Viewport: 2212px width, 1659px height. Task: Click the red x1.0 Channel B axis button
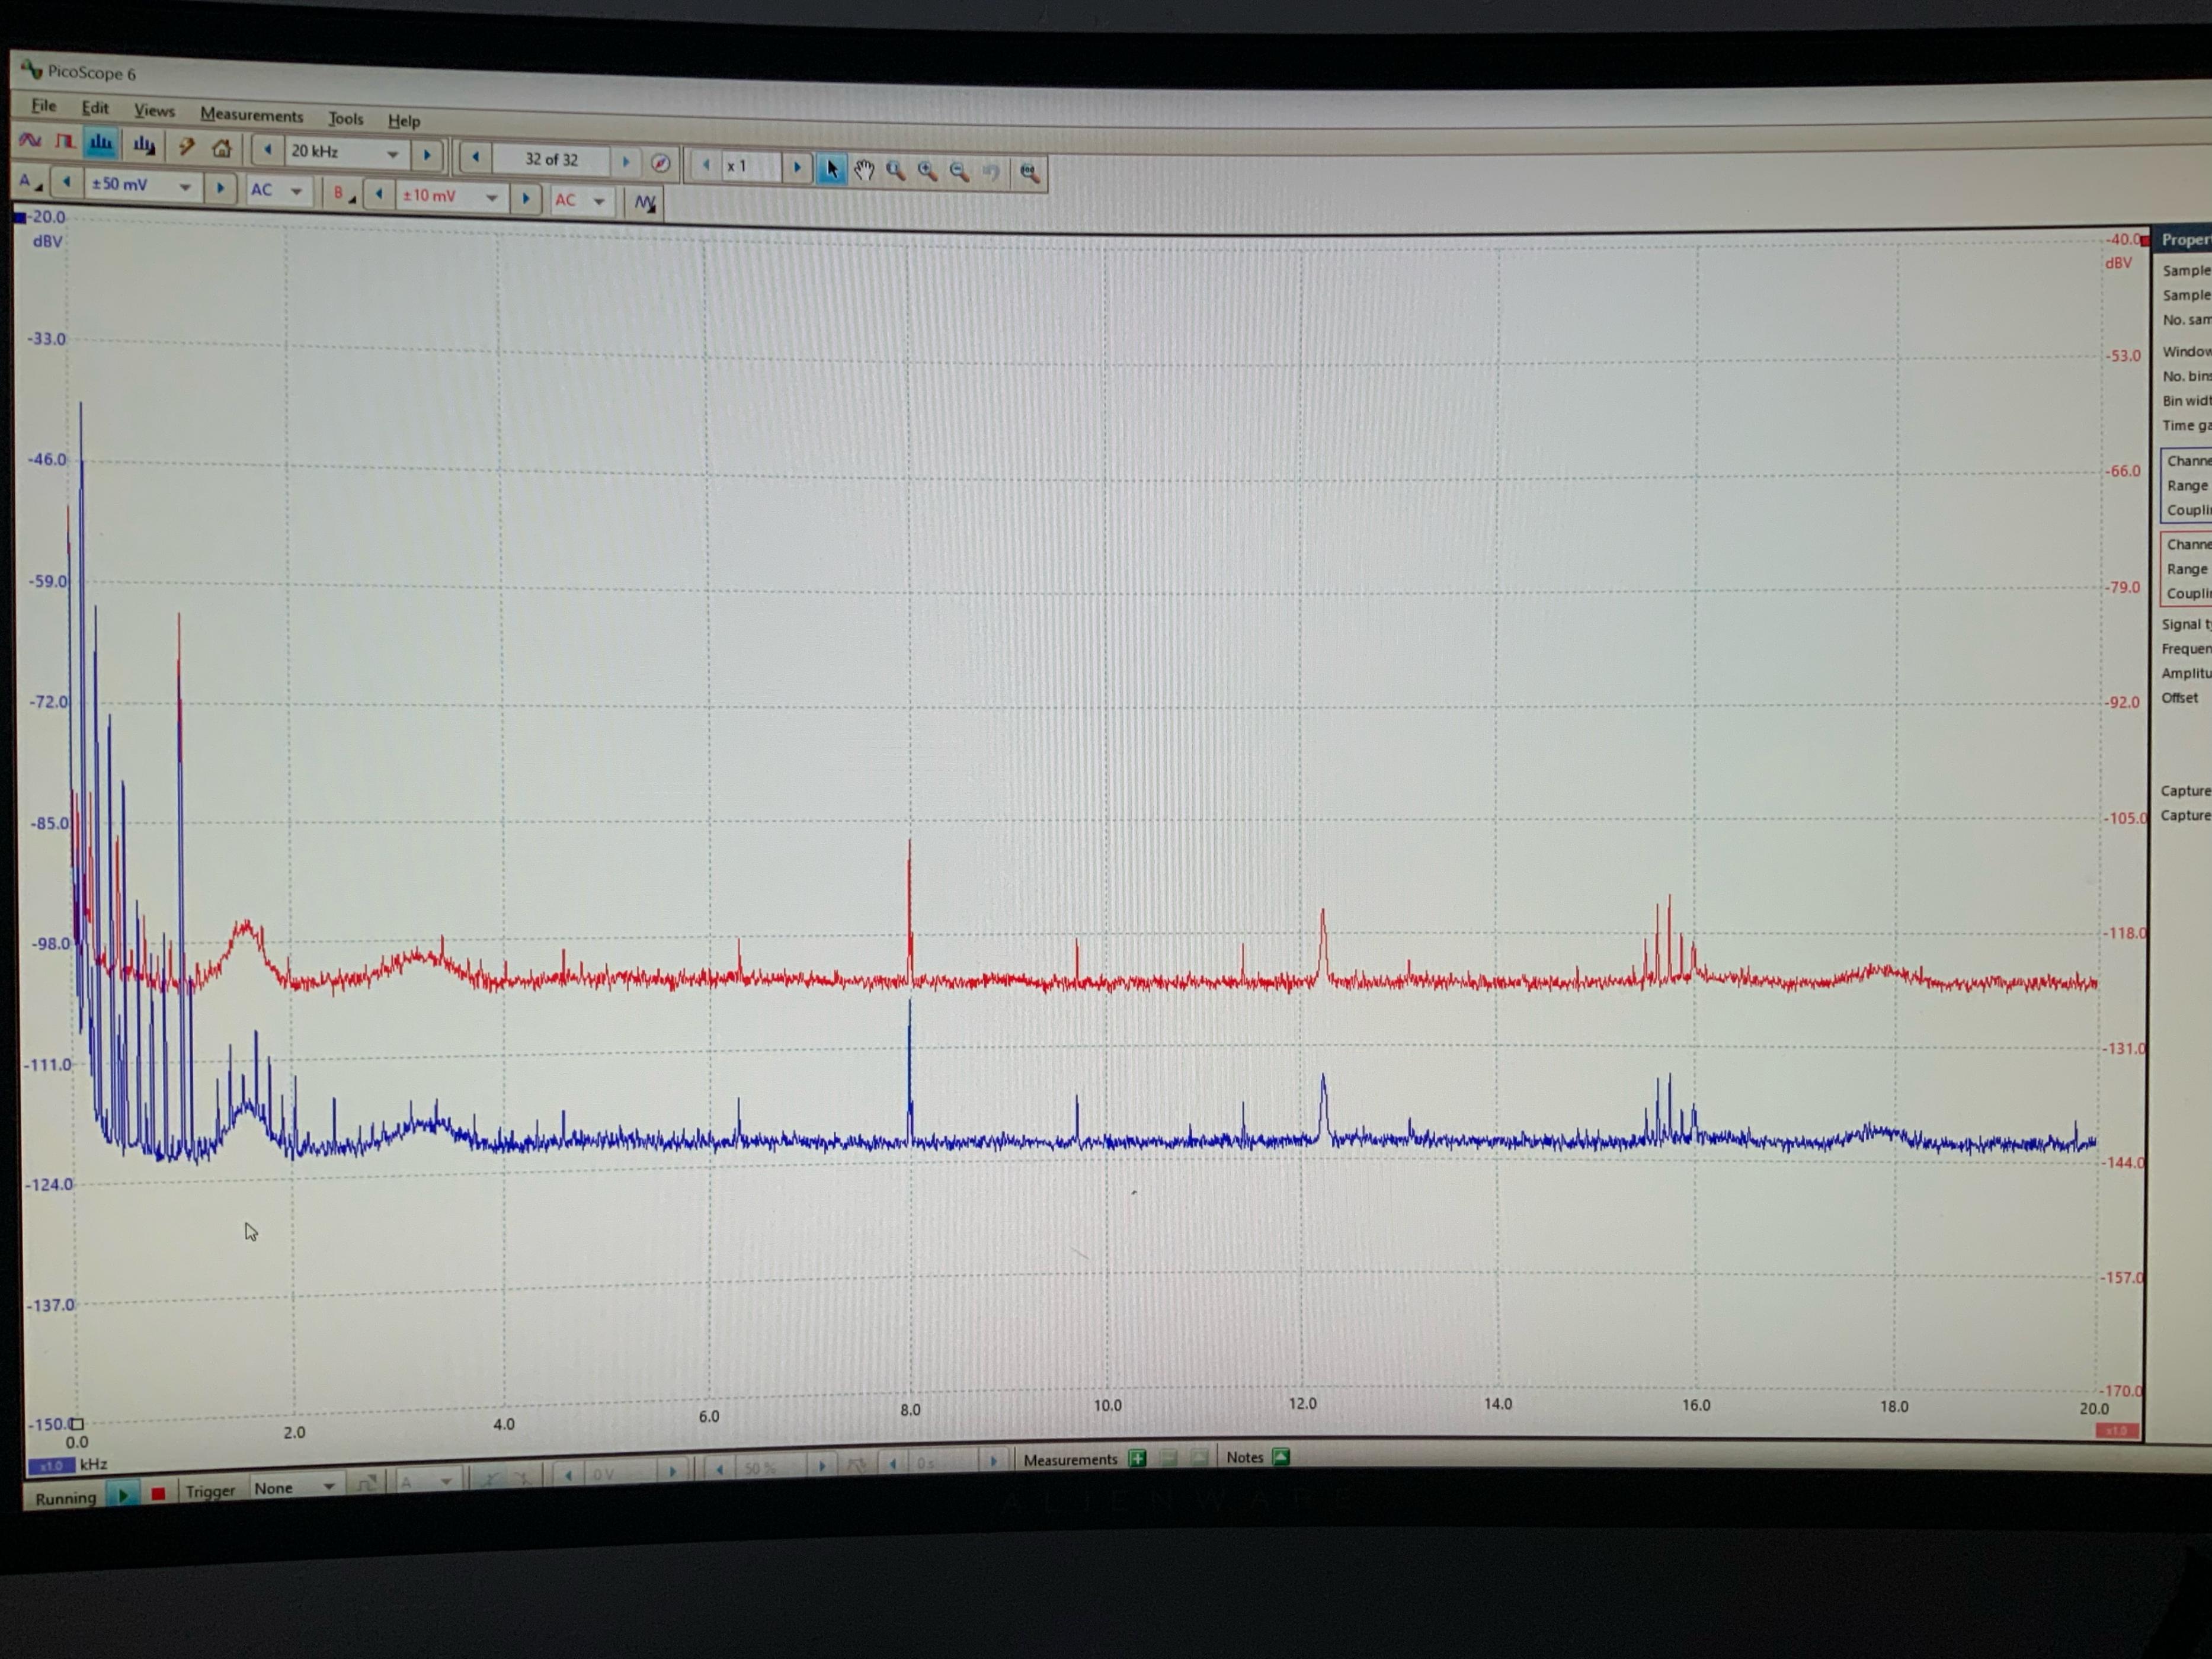pos(2117,1431)
